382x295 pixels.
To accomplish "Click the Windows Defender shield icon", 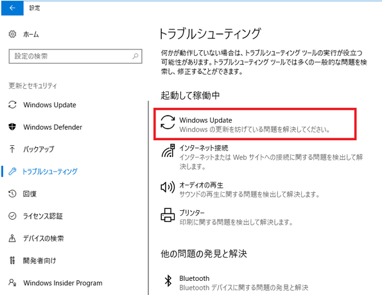I will click(12, 127).
